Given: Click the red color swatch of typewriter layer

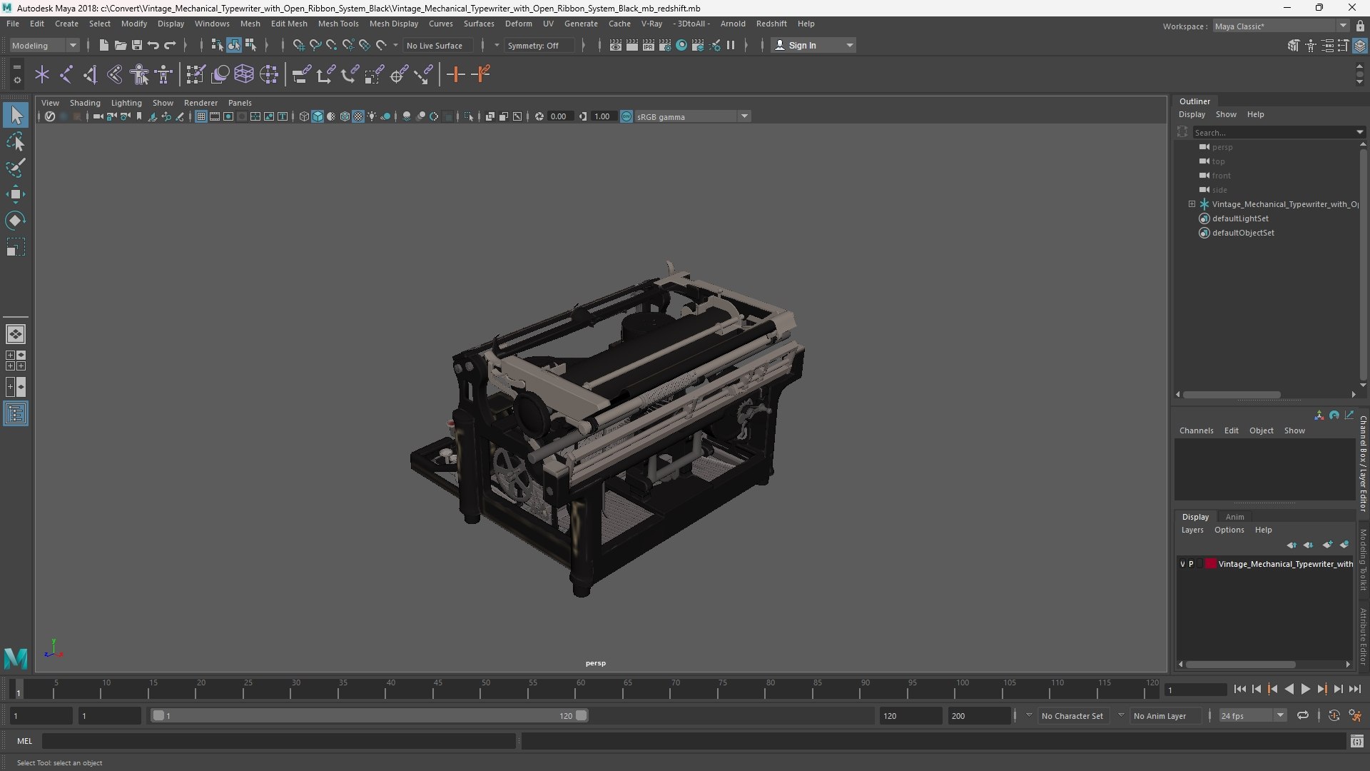Looking at the screenshot, I should (x=1211, y=564).
